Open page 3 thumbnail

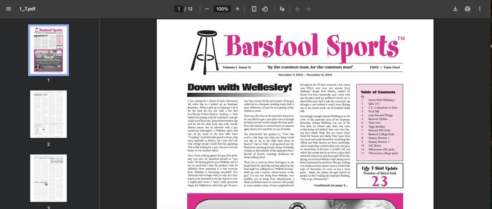48,177
